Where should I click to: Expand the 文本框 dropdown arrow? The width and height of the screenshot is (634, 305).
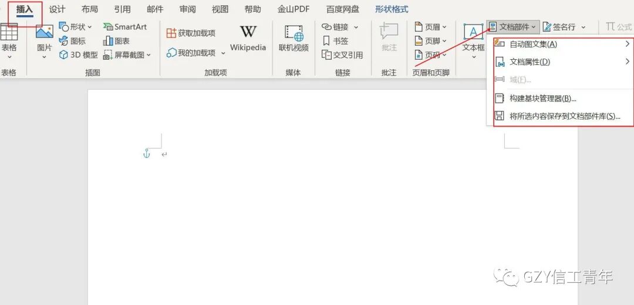coord(474,57)
